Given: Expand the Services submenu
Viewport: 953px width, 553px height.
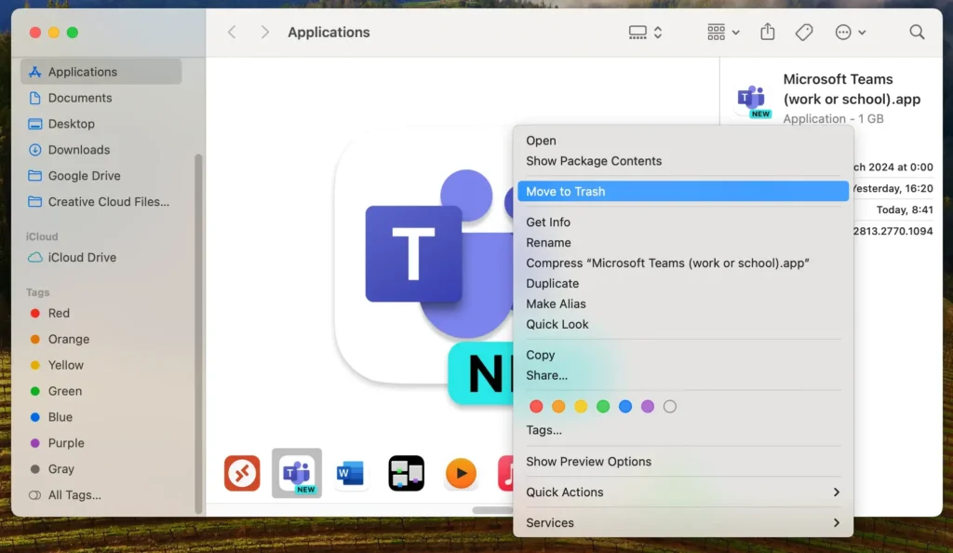Looking at the screenshot, I should coord(683,523).
